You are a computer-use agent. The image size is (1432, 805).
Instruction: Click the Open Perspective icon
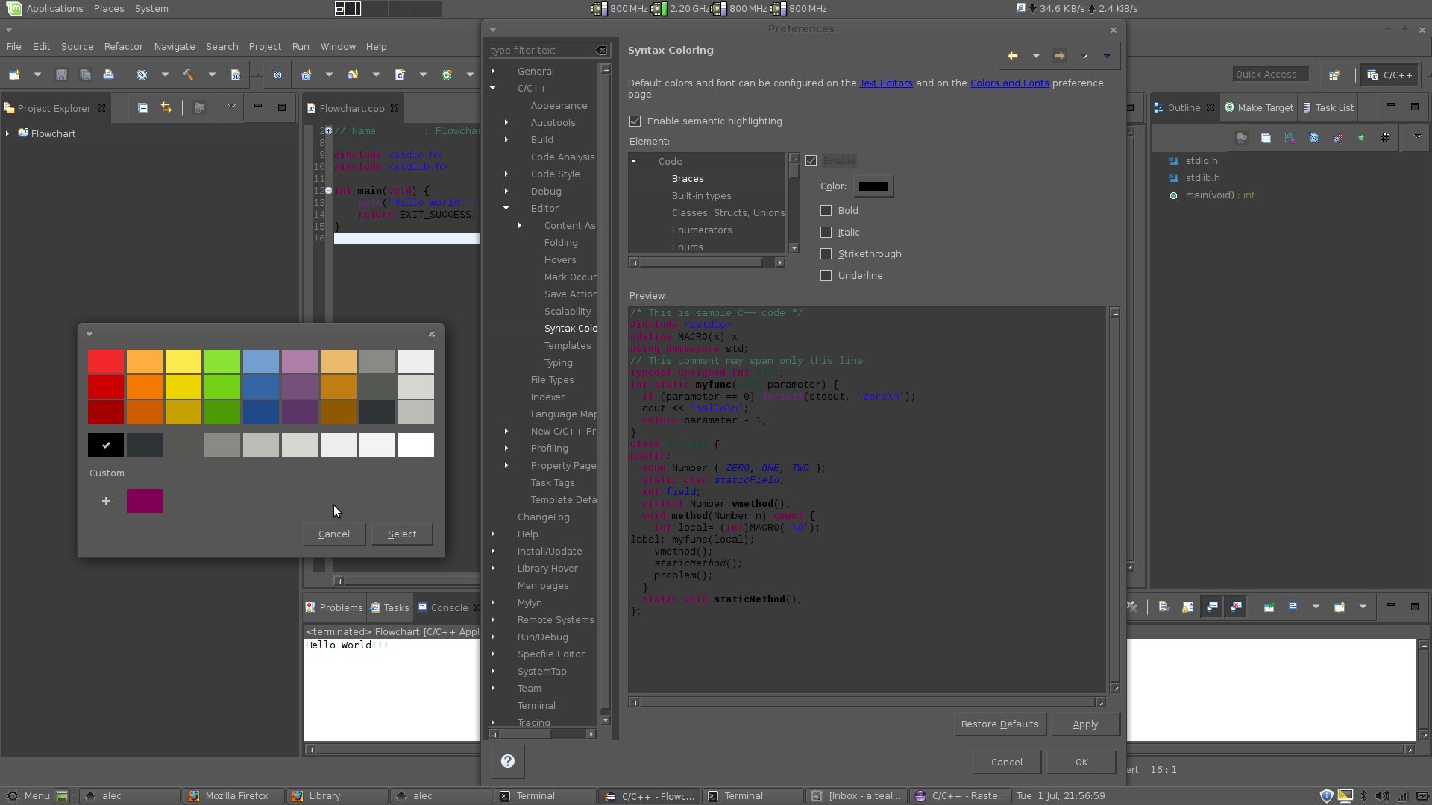coord(1334,75)
